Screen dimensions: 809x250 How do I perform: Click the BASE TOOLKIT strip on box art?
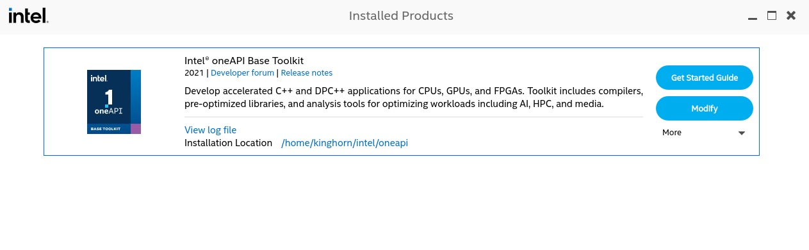pos(109,129)
